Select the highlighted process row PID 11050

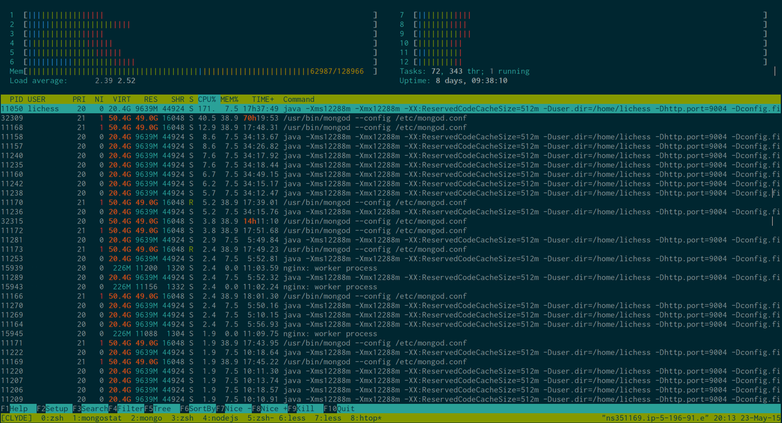tap(391, 109)
